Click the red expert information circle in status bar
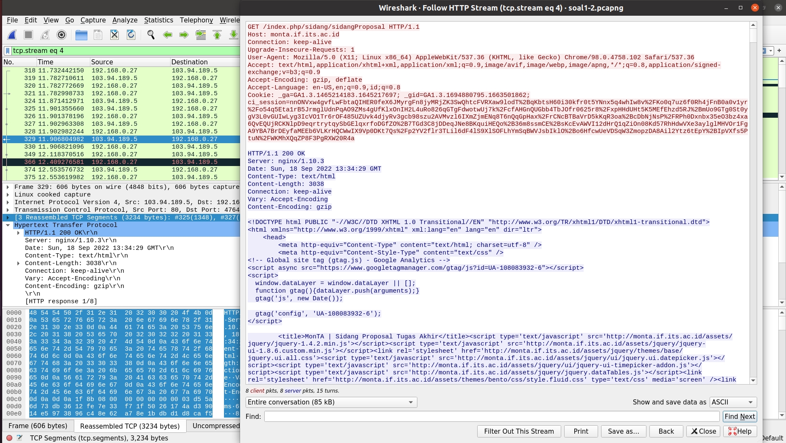This screenshot has height=443, width=786. tap(9, 438)
